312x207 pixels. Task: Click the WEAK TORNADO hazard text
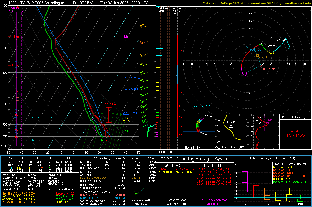296,133
